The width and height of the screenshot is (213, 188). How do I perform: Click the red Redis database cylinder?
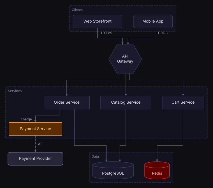pos(157,170)
